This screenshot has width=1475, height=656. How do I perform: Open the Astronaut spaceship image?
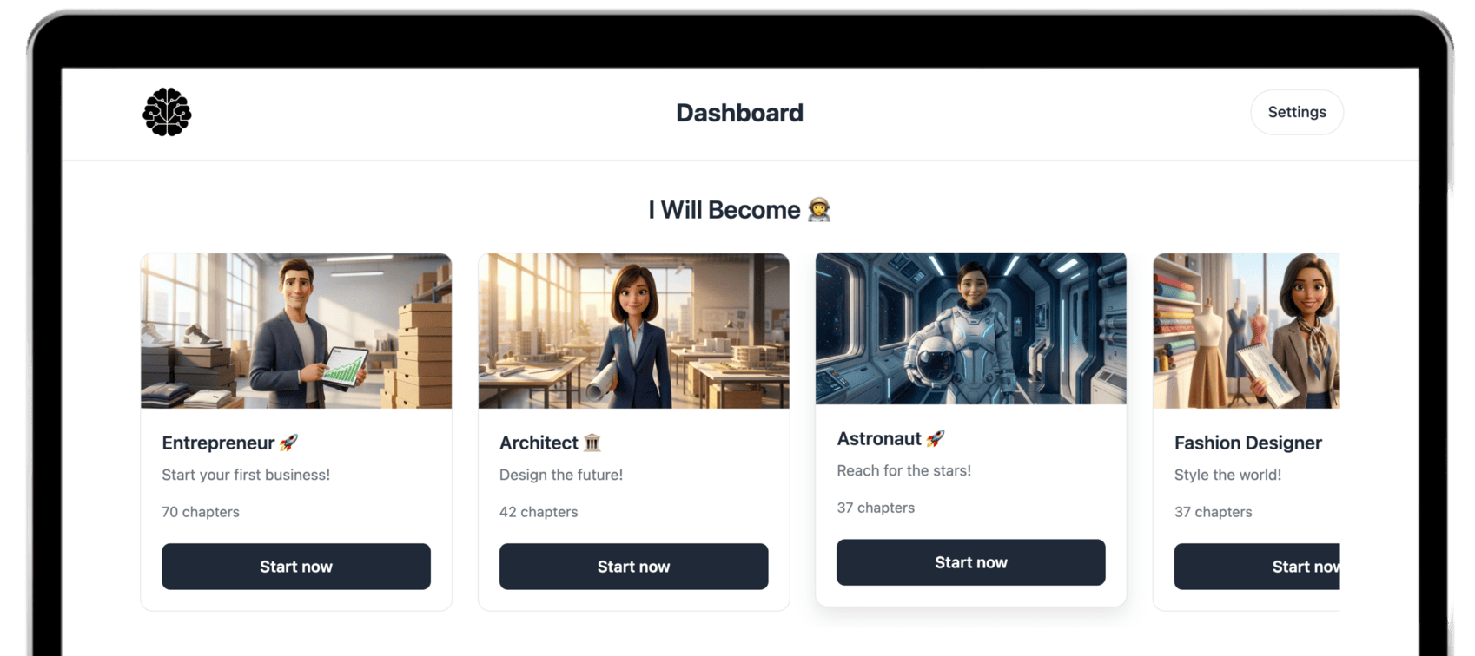(x=970, y=328)
